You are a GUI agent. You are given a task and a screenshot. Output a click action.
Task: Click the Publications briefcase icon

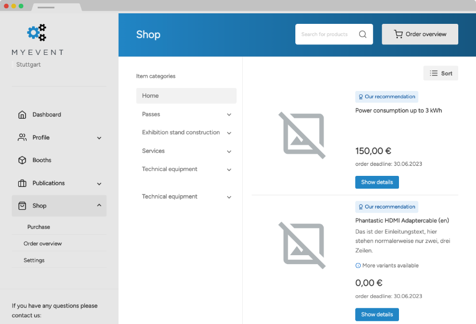22,183
